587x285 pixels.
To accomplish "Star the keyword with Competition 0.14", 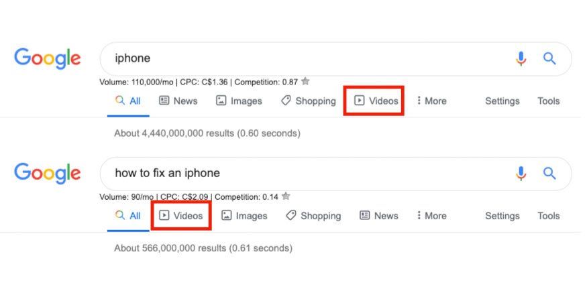I will [286, 196].
